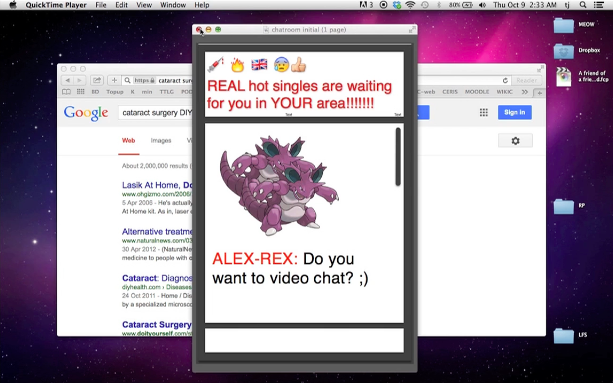Open the volume menu bar icon
613x383 pixels.
[482, 5]
